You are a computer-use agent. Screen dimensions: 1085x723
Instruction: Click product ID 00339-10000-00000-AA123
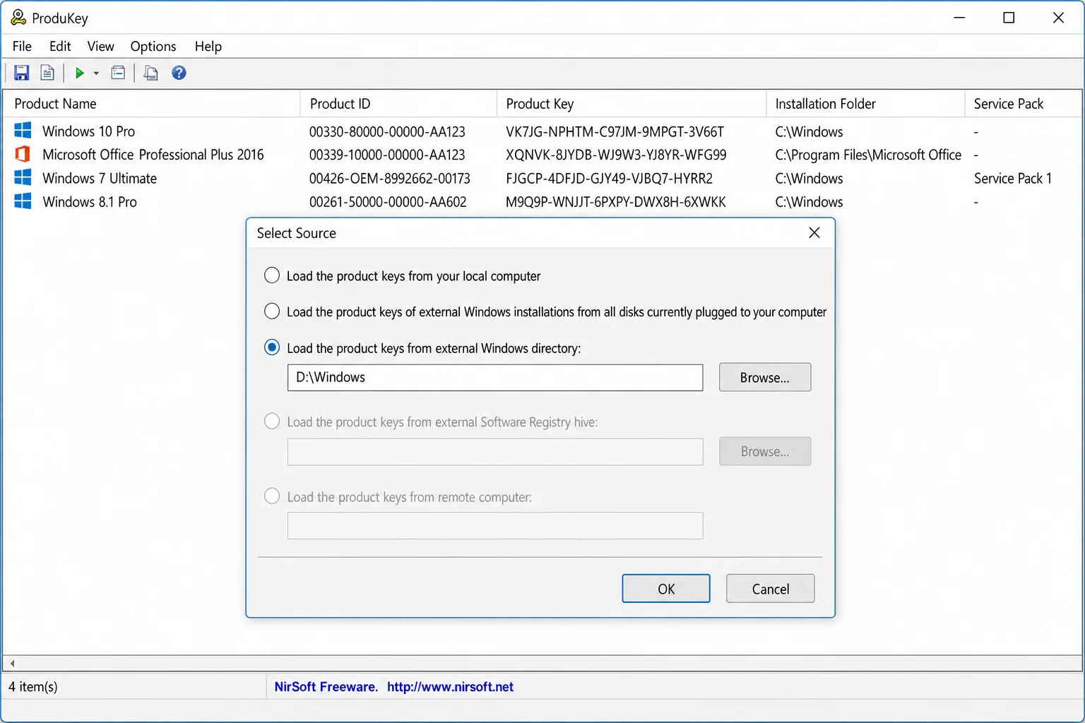tap(387, 155)
